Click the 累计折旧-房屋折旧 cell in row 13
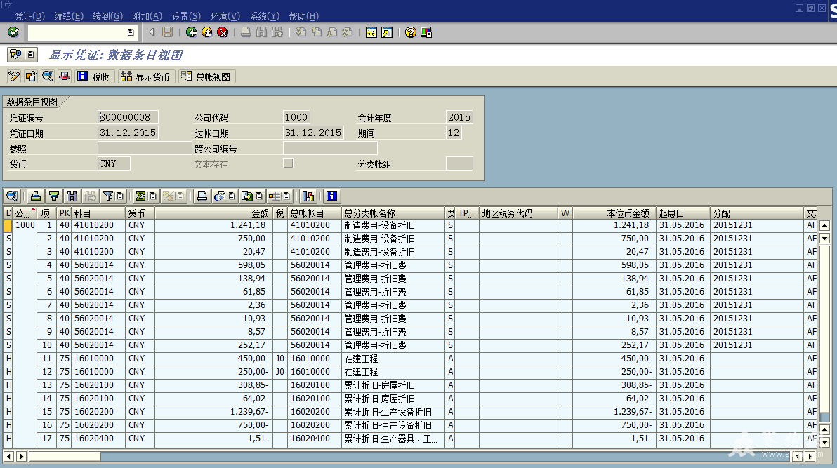 click(393, 385)
